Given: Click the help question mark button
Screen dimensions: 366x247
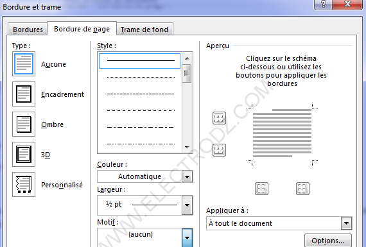Looking at the screenshot, I should [x=323, y=4].
